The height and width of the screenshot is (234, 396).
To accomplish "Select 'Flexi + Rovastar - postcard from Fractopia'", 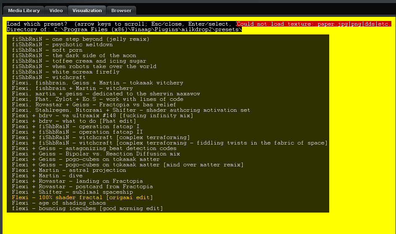I will coord(82,187).
